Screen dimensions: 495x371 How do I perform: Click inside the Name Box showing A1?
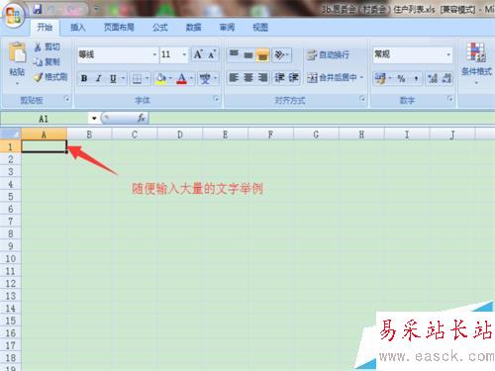45,119
